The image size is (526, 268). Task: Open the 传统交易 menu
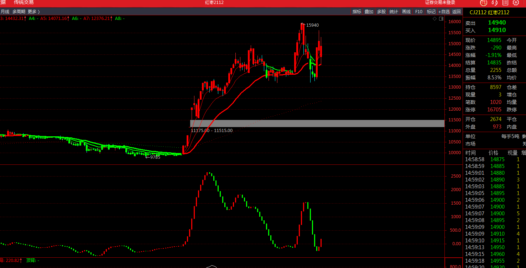click(x=24, y=2)
